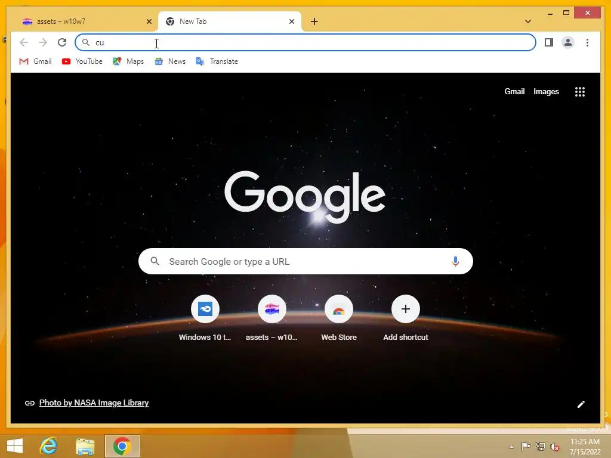Expand the tab search dropdown arrow

pos(528,21)
